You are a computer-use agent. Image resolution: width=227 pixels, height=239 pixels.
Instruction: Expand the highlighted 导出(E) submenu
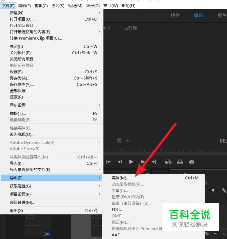coord(52,178)
